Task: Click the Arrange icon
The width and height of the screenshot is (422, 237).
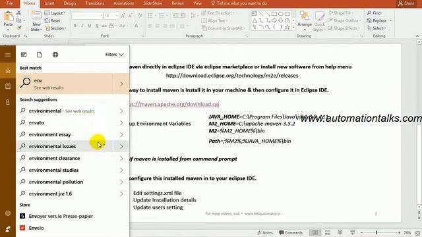Action: point(305,16)
